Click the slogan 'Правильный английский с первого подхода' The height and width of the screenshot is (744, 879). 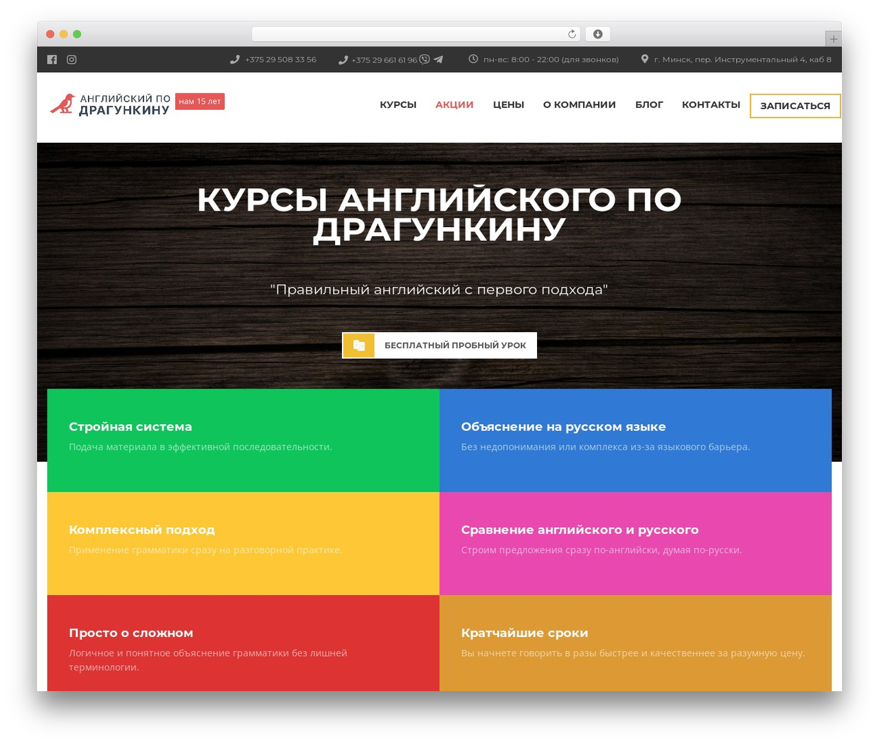[439, 290]
